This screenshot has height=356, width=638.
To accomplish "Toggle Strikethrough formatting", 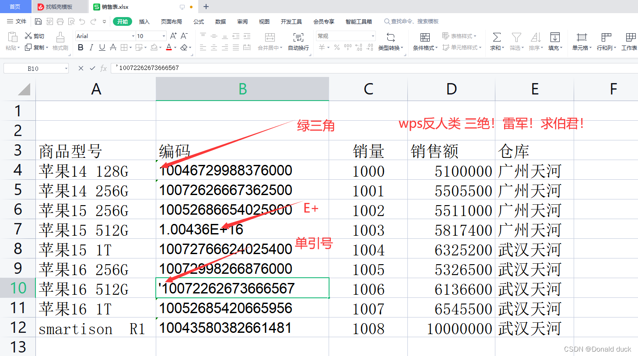I will coord(113,47).
